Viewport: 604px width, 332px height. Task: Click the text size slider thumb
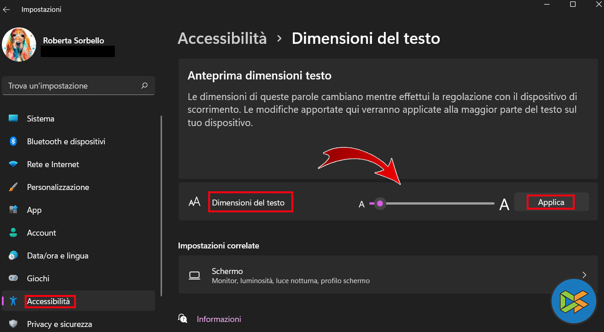380,204
